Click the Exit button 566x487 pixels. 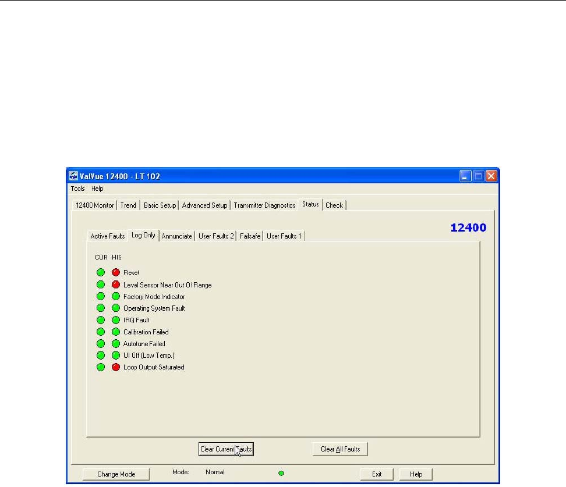(x=377, y=474)
